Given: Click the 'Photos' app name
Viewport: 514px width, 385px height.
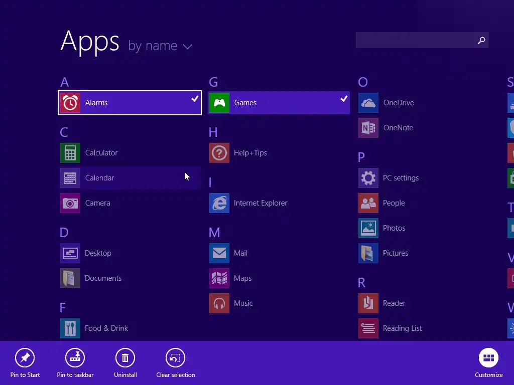Looking at the screenshot, I should 395,228.
